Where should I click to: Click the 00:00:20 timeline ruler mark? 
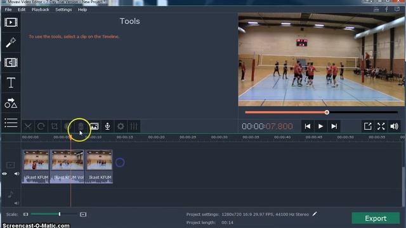pyautogui.click(x=157, y=137)
